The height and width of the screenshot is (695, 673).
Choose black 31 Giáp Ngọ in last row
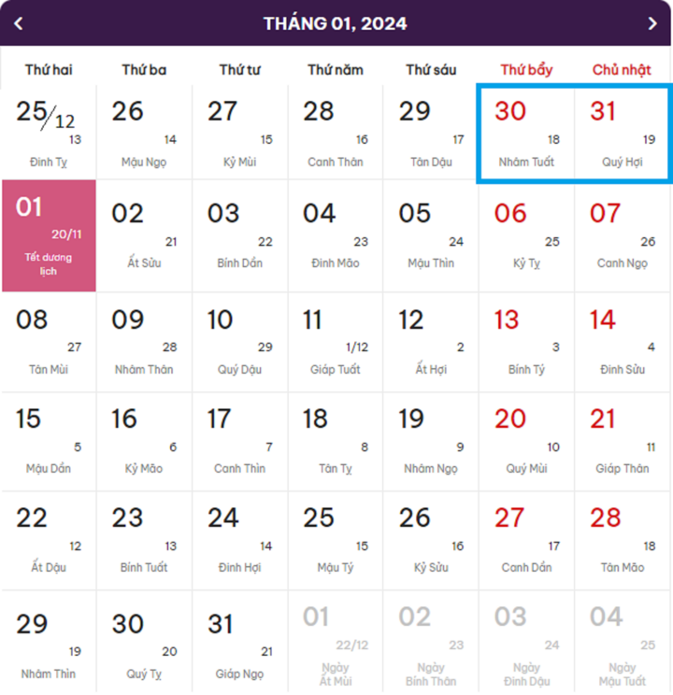pyautogui.click(x=239, y=642)
